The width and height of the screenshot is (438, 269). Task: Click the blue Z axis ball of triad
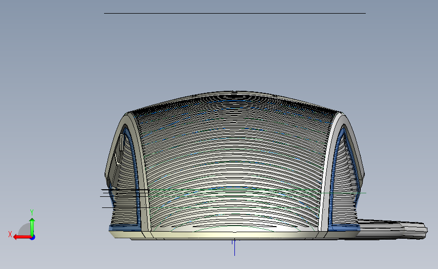pyautogui.click(x=33, y=238)
